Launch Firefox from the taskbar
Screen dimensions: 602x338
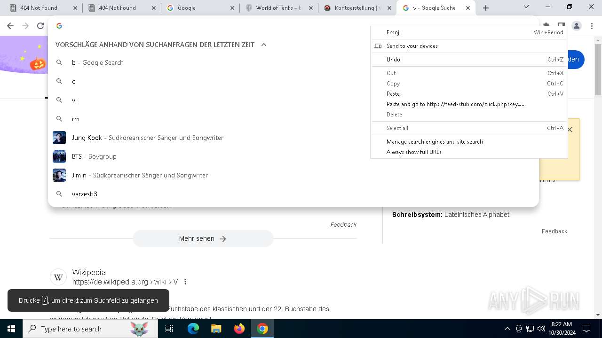(239, 329)
